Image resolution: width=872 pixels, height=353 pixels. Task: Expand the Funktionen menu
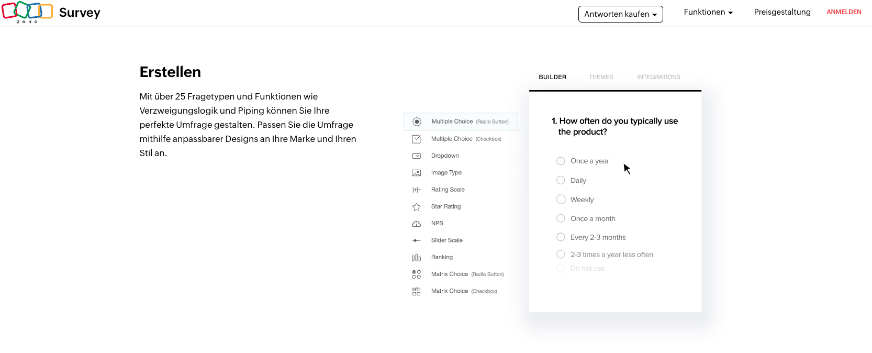pyautogui.click(x=708, y=12)
